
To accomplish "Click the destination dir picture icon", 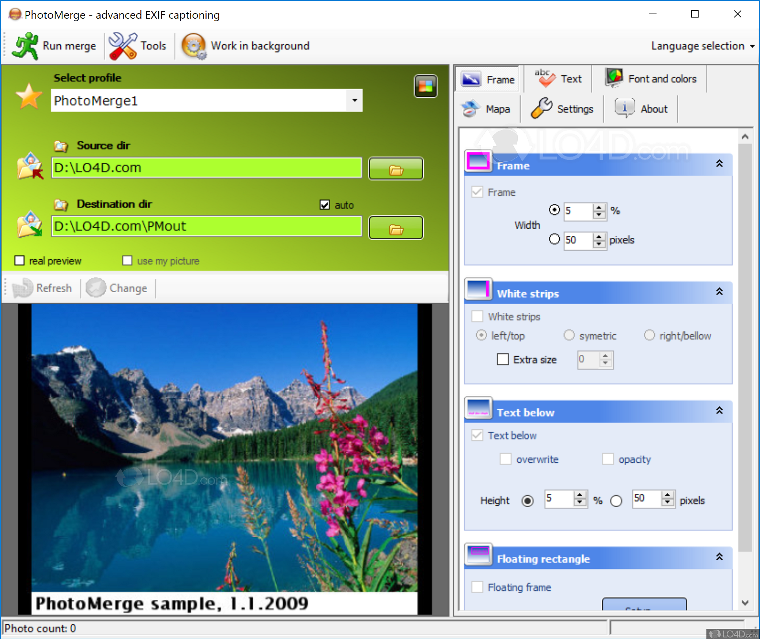I will click(x=30, y=224).
